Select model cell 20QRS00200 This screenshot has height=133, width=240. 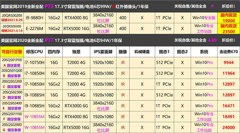click(12, 18)
